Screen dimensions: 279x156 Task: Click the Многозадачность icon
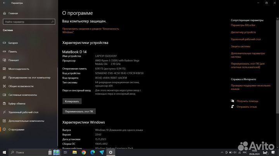(x=4, y=69)
